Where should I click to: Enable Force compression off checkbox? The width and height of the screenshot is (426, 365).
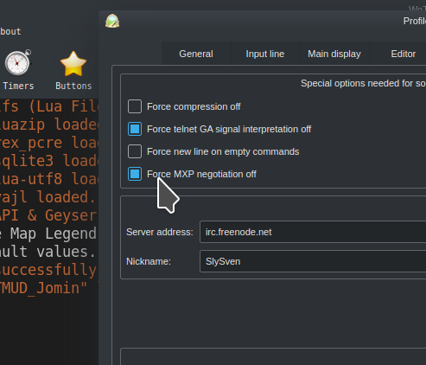click(135, 106)
